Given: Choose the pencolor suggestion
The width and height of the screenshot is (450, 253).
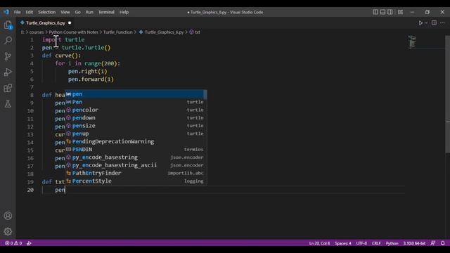Looking at the screenshot, I should (x=134, y=110).
